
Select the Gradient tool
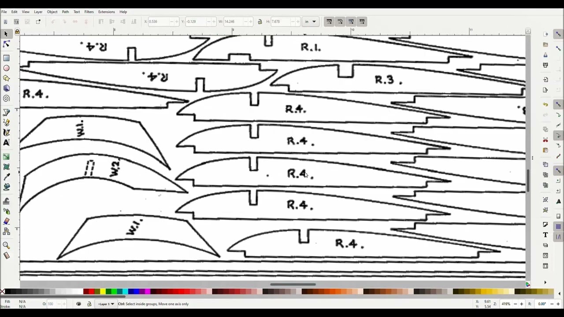tap(6, 157)
